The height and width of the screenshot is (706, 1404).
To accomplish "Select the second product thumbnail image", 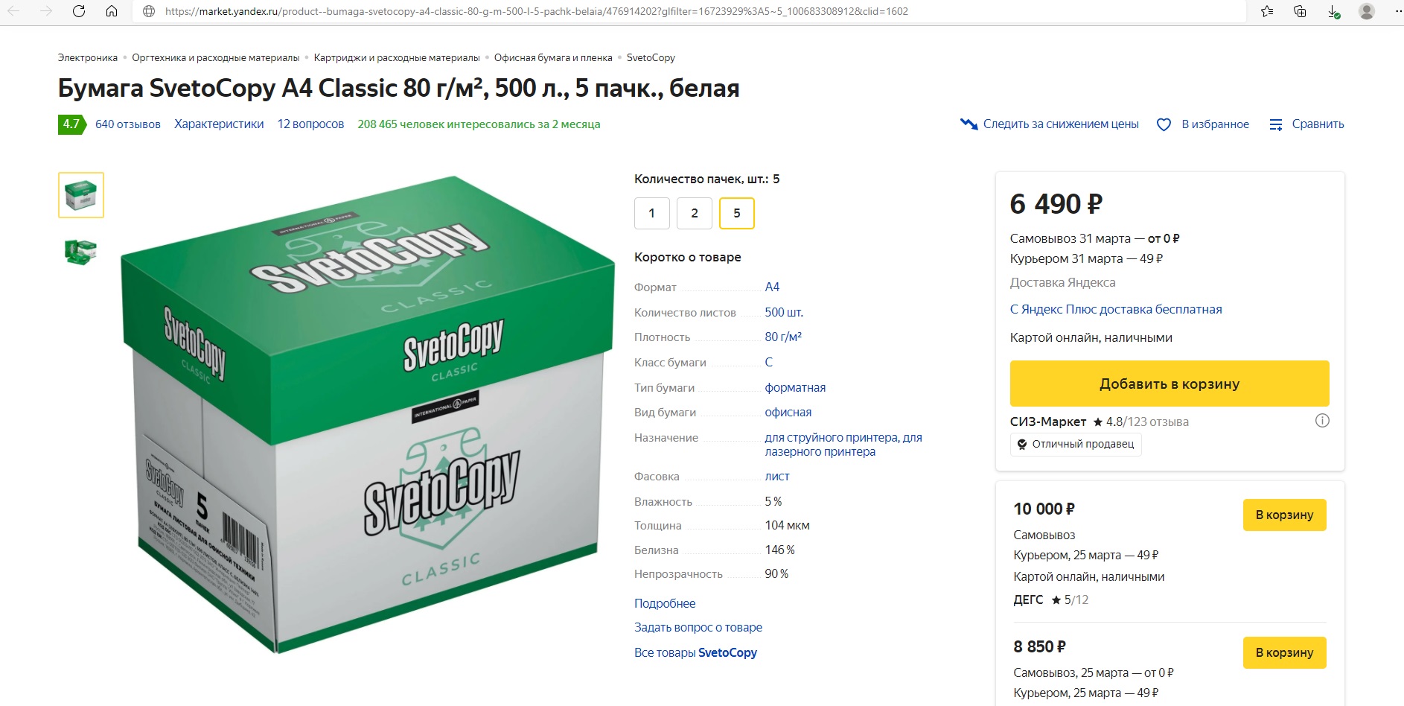I will click(80, 252).
